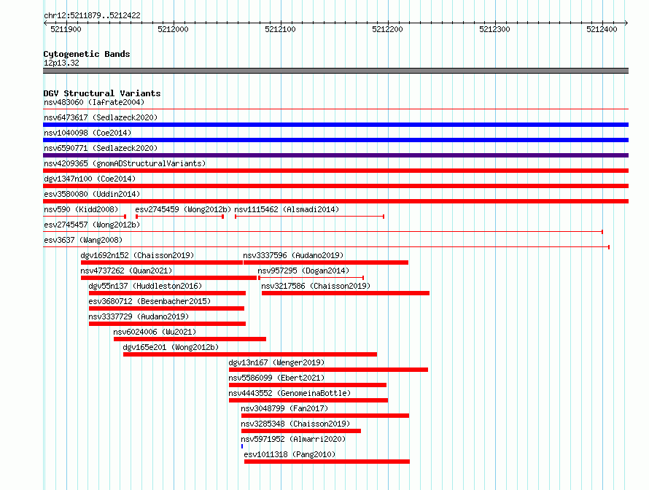
Task: Select the red nsv3048799 variant bar
Action: 325,416
